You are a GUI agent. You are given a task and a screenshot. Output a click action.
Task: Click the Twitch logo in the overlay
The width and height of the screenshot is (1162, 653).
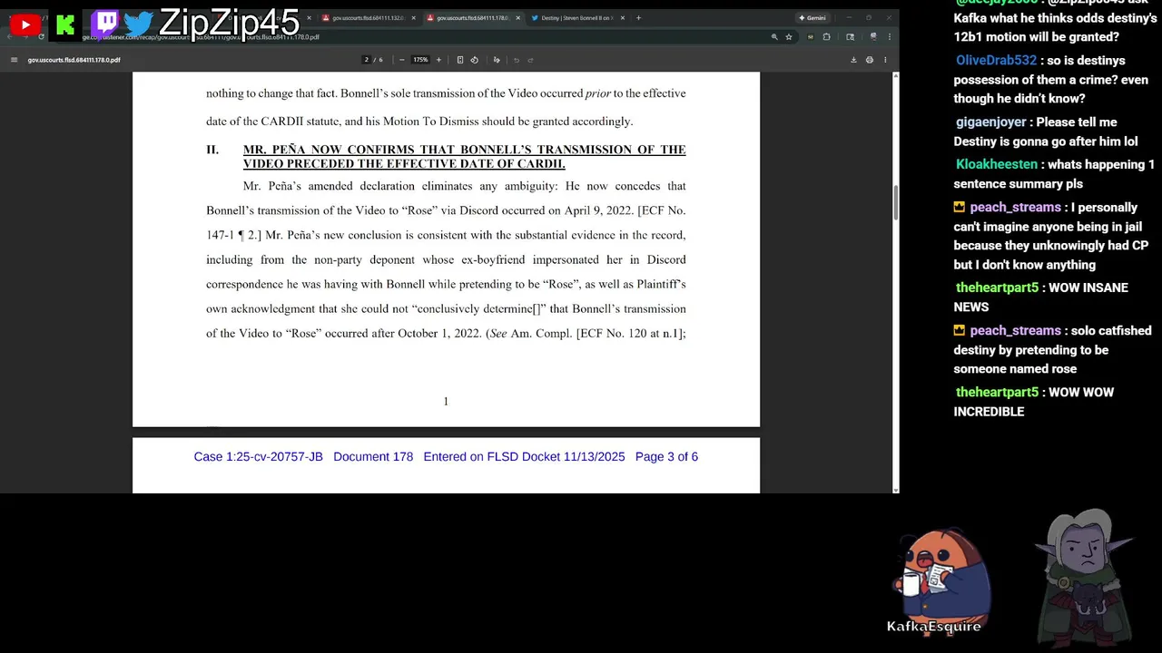(106, 24)
